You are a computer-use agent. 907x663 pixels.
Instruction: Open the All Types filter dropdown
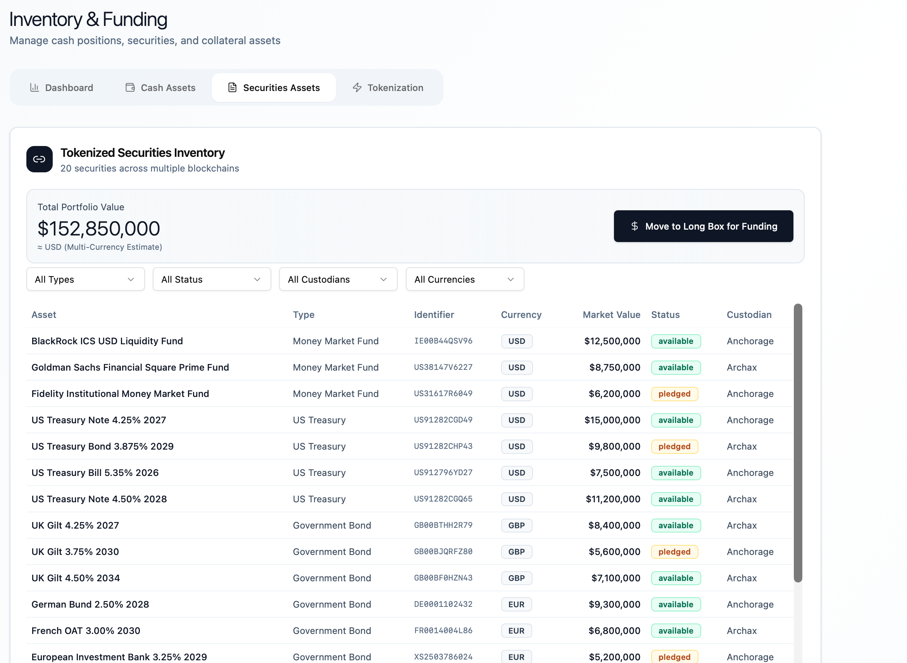tap(86, 279)
